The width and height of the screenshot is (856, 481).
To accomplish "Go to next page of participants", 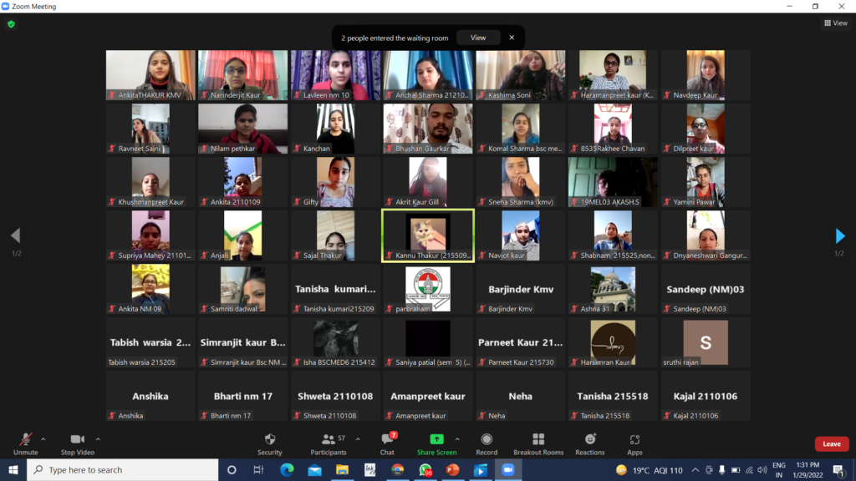I will pos(840,236).
